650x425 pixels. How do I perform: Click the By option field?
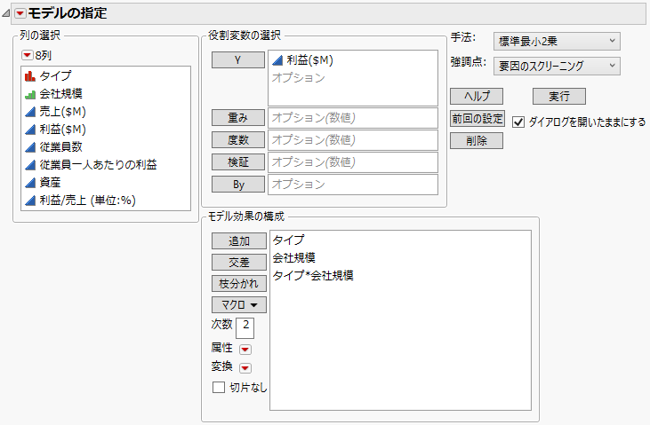click(353, 185)
